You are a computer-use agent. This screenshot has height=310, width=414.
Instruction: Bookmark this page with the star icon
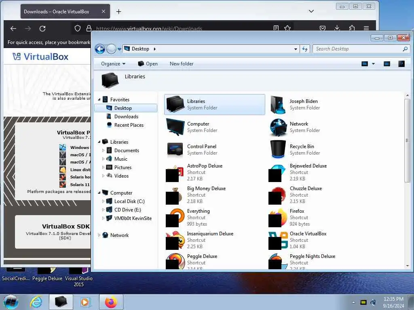pos(287,28)
